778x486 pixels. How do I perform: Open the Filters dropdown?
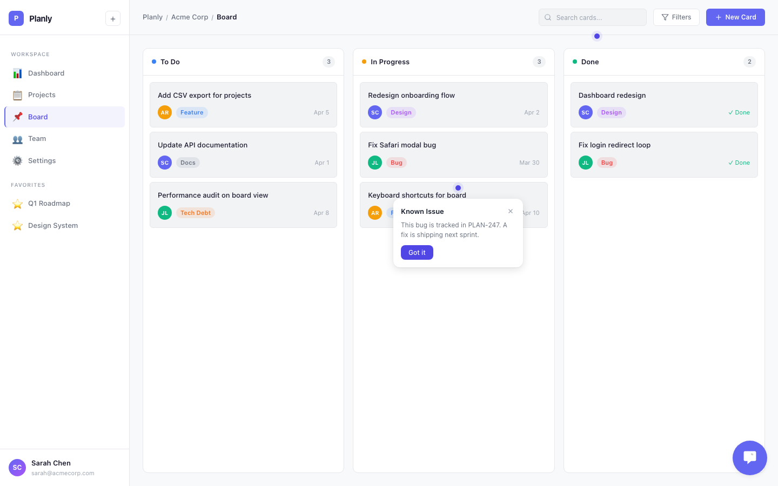click(676, 17)
